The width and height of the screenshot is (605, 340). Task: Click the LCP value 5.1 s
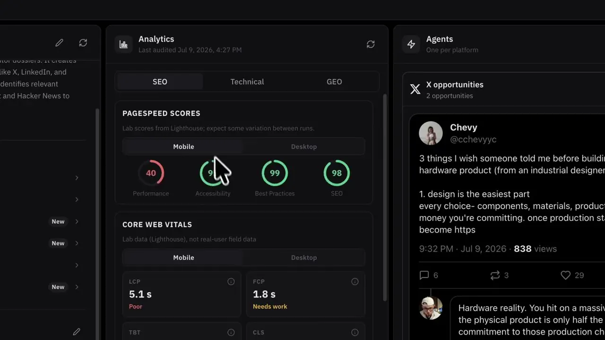[x=140, y=294]
